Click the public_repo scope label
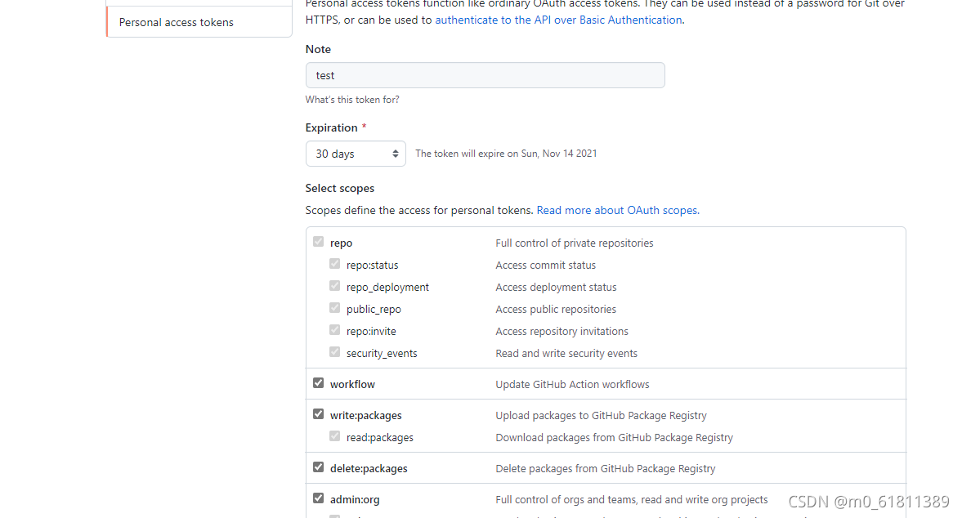 374,310
